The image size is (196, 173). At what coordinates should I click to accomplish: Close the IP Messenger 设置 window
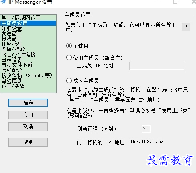point(194,2)
